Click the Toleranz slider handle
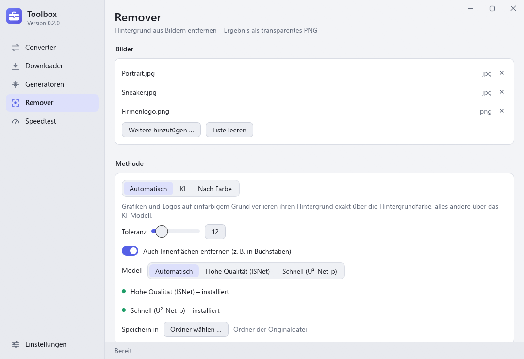The height and width of the screenshot is (359, 524). (162, 231)
